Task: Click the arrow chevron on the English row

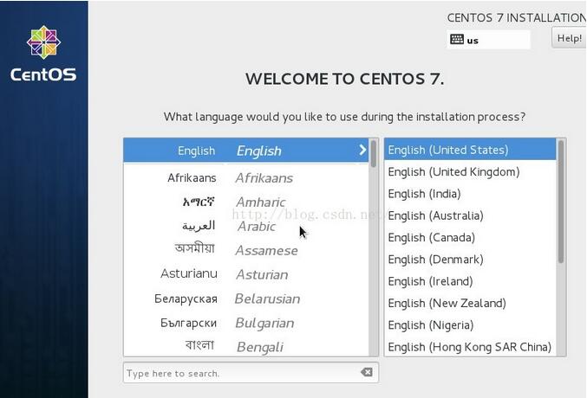Action: click(x=362, y=150)
